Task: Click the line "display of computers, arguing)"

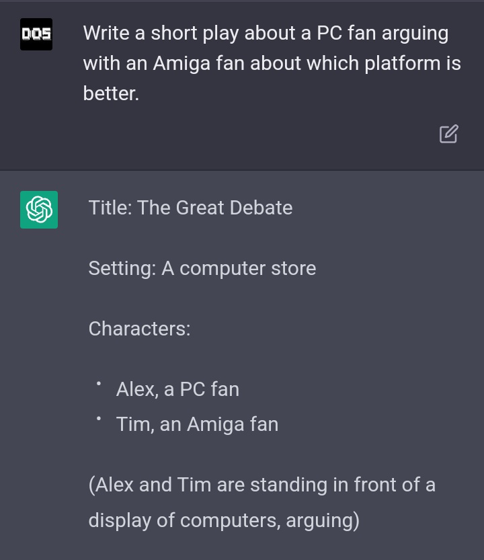Action: point(224,520)
